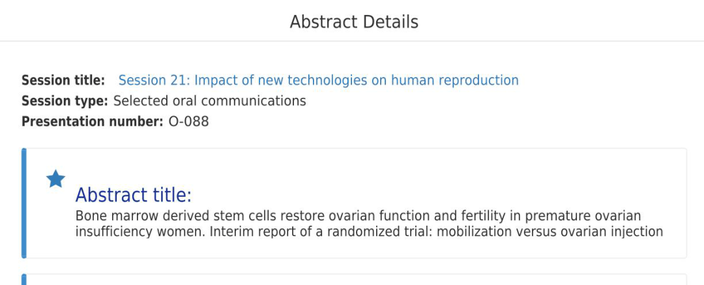Follow the human reproduction words in session link
704x285 pixels.
point(455,80)
